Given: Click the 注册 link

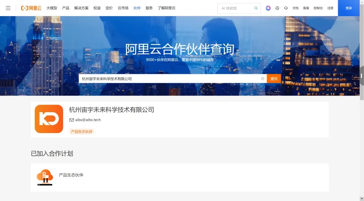Looking at the screenshot, I should (330, 8).
